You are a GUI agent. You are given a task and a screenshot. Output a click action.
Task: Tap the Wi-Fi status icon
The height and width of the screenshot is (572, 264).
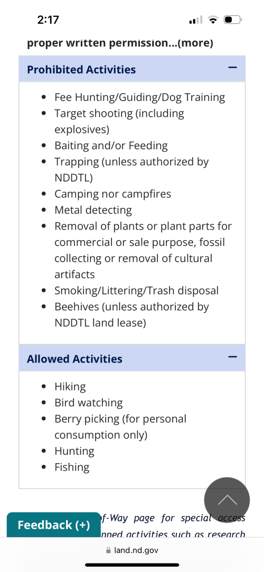coord(212,20)
